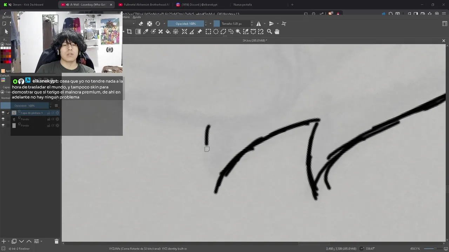Toggle visibility of Capa de pintura 1
The image size is (449, 252).
[x=3, y=113]
